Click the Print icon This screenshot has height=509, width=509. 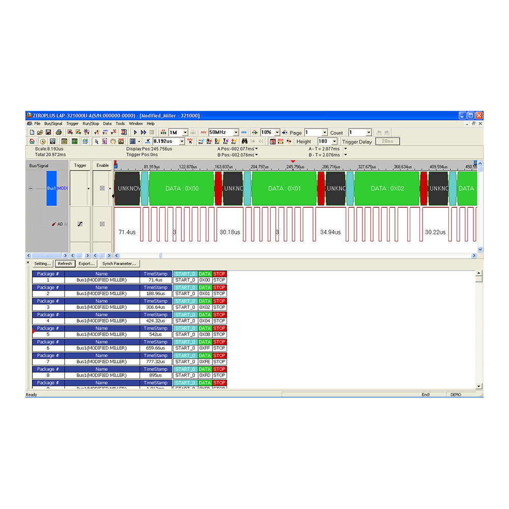click(59, 132)
